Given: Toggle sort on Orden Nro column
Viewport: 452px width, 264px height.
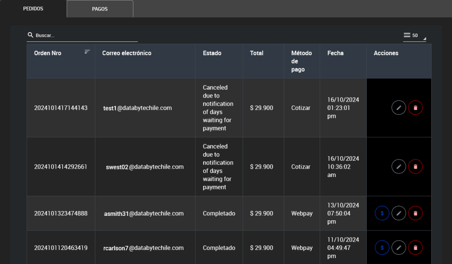Looking at the screenshot, I should coord(87,52).
